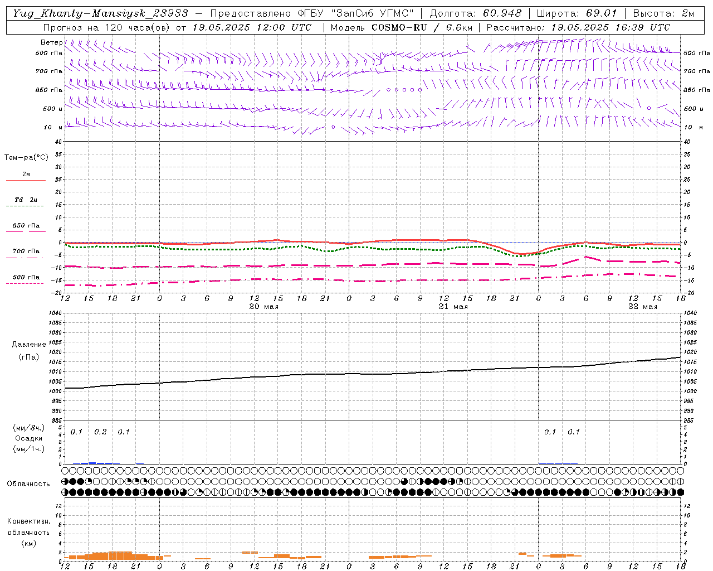Click the Td 2м dew point legend entry
Viewport: 713px width, 571px height.
tap(26, 200)
